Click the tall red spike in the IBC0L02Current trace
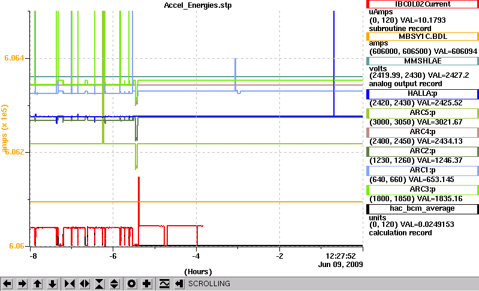This screenshot has width=479, height=291. click(x=139, y=201)
